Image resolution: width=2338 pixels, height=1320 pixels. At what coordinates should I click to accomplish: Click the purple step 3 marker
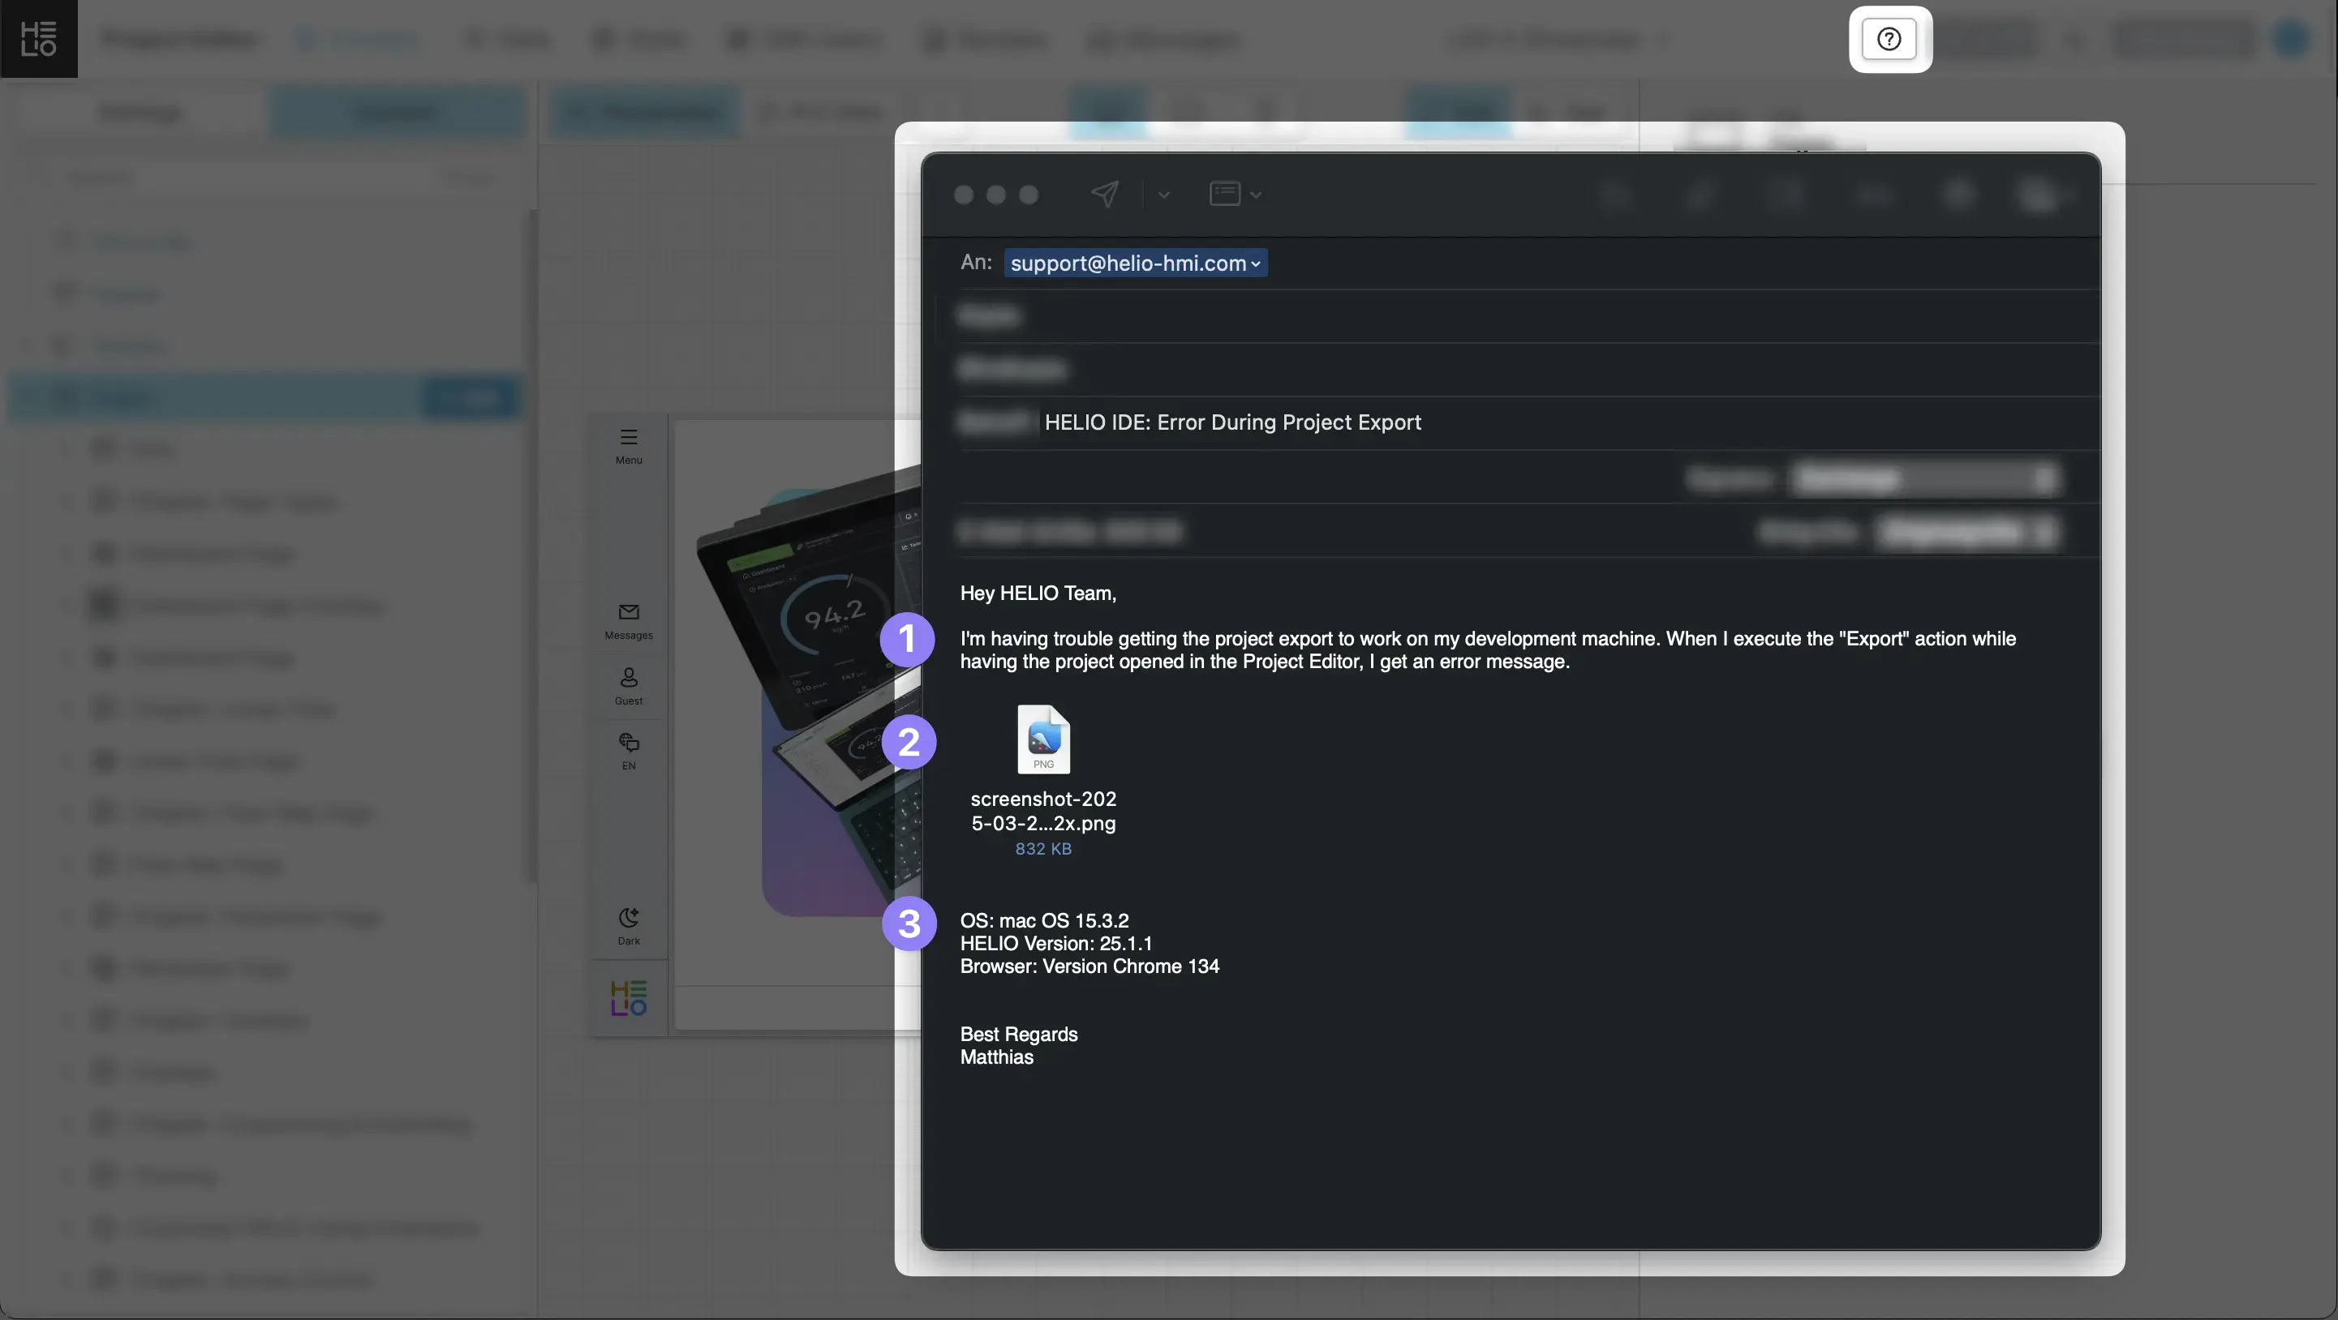tap(909, 924)
